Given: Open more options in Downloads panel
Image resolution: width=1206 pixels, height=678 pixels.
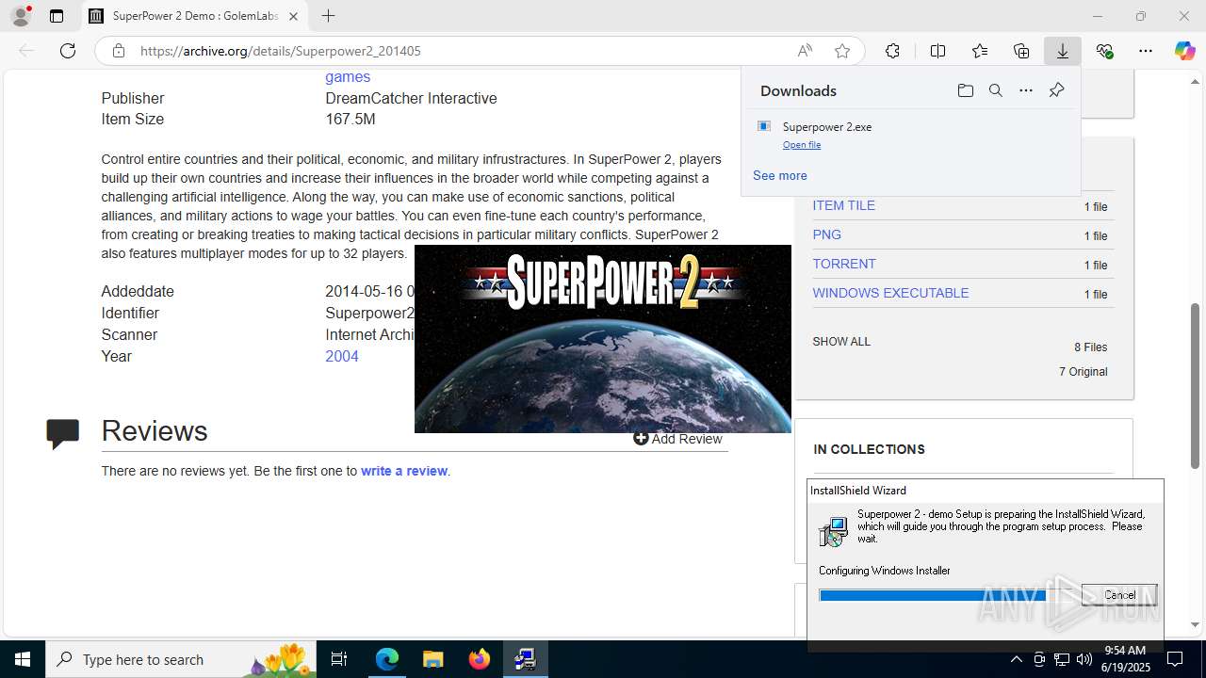Looking at the screenshot, I should 1026,90.
